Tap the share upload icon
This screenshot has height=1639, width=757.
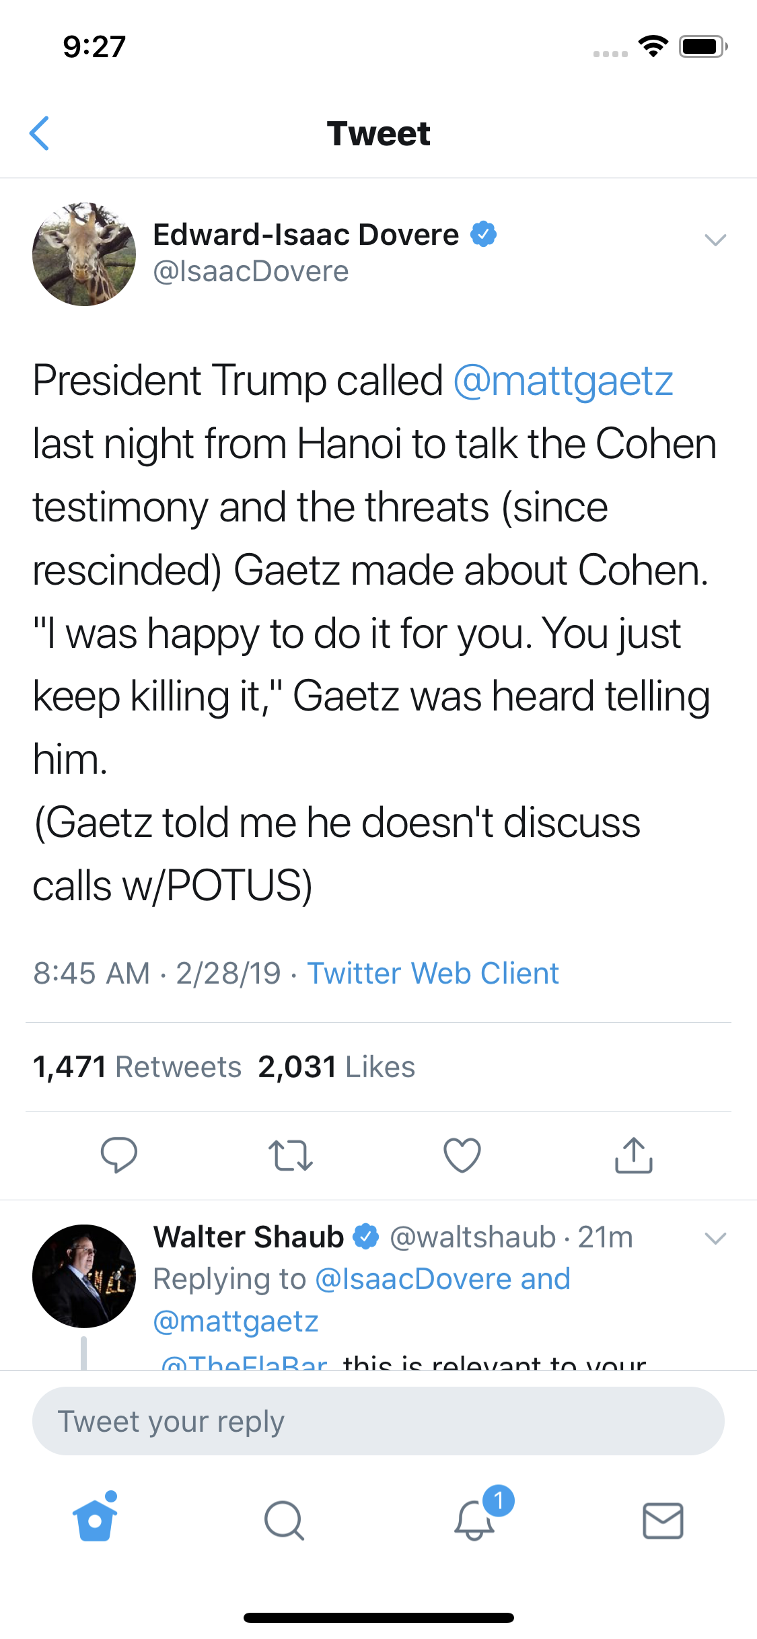click(633, 1155)
